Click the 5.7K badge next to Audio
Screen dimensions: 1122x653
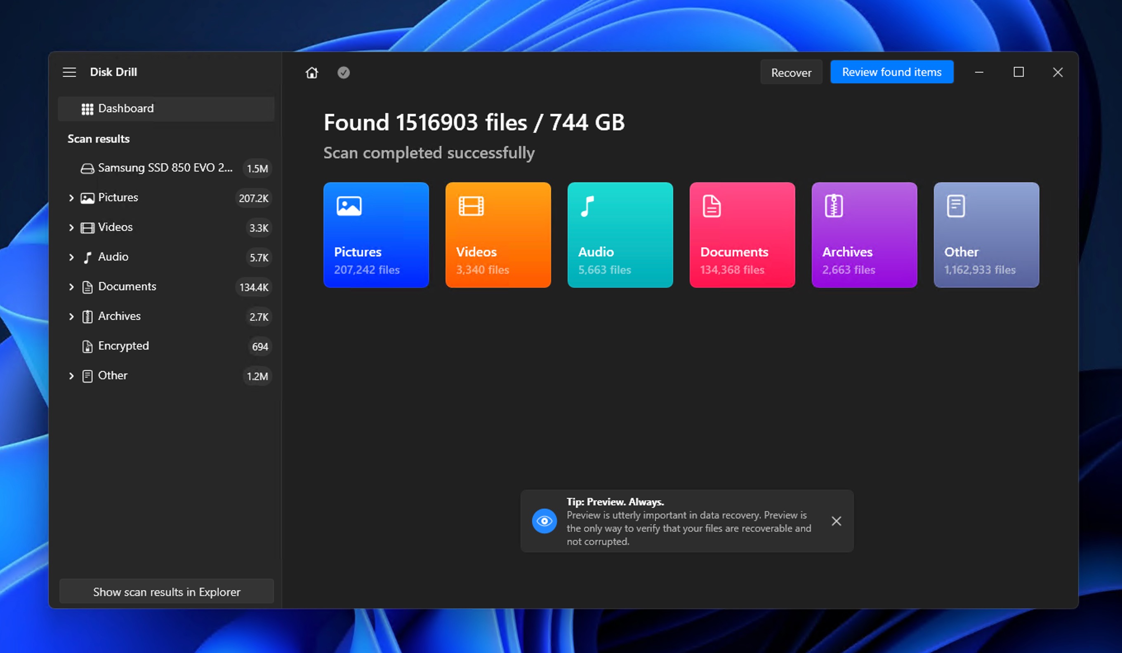[x=259, y=258]
